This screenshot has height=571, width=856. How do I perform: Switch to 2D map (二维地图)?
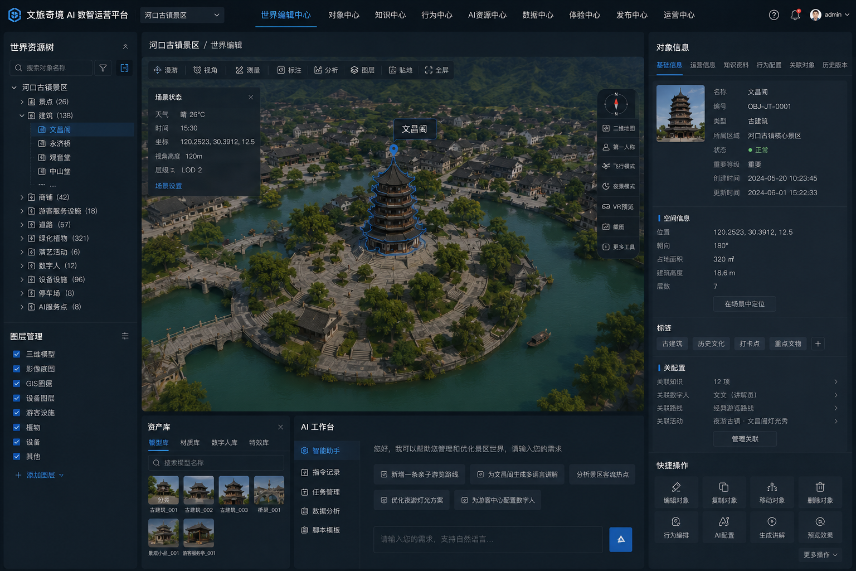coord(619,128)
